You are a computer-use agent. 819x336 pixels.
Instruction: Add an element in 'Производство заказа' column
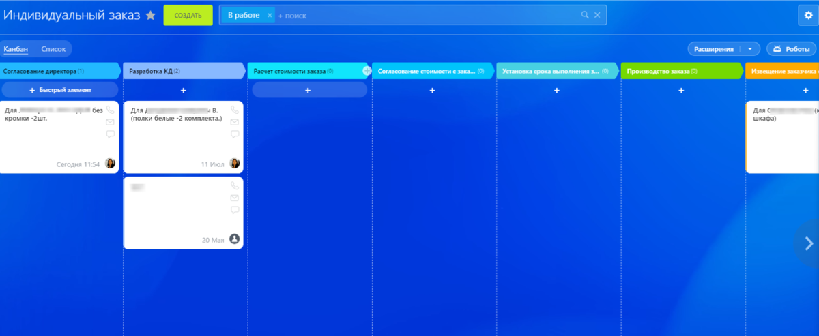pyautogui.click(x=681, y=90)
